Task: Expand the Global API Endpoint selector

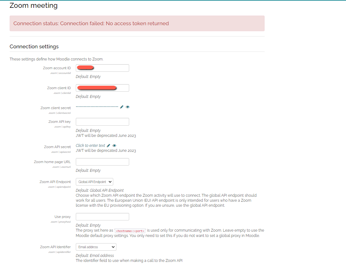Action: (x=94, y=181)
